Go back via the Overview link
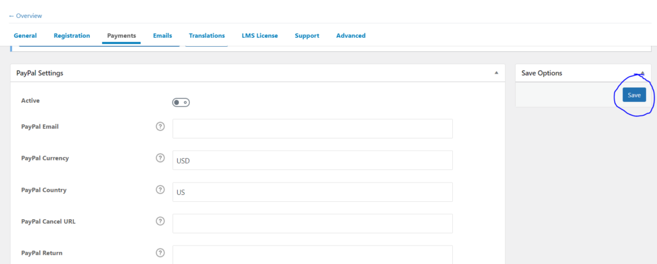This screenshot has width=657, height=264. pyautogui.click(x=25, y=16)
